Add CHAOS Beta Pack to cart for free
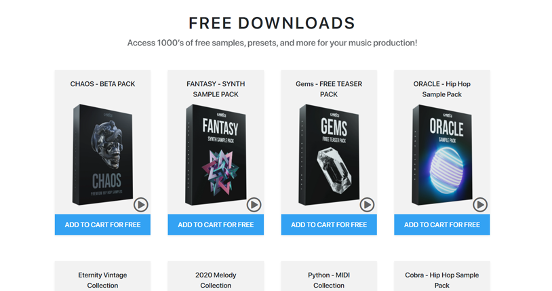The width and height of the screenshot is (552, 291). (102, 225)
